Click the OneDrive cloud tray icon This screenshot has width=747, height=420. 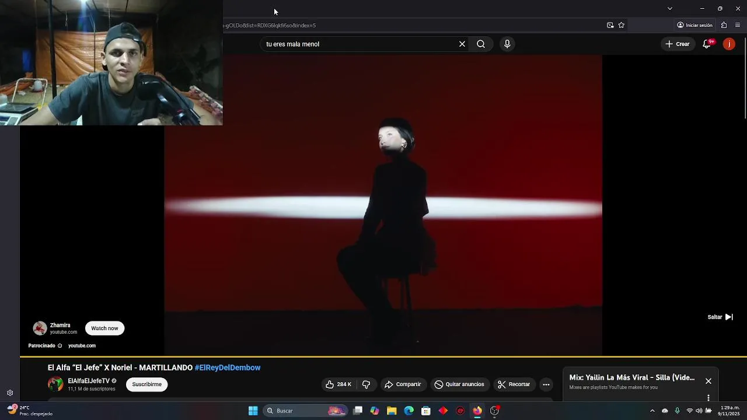(x=665, y=411)
